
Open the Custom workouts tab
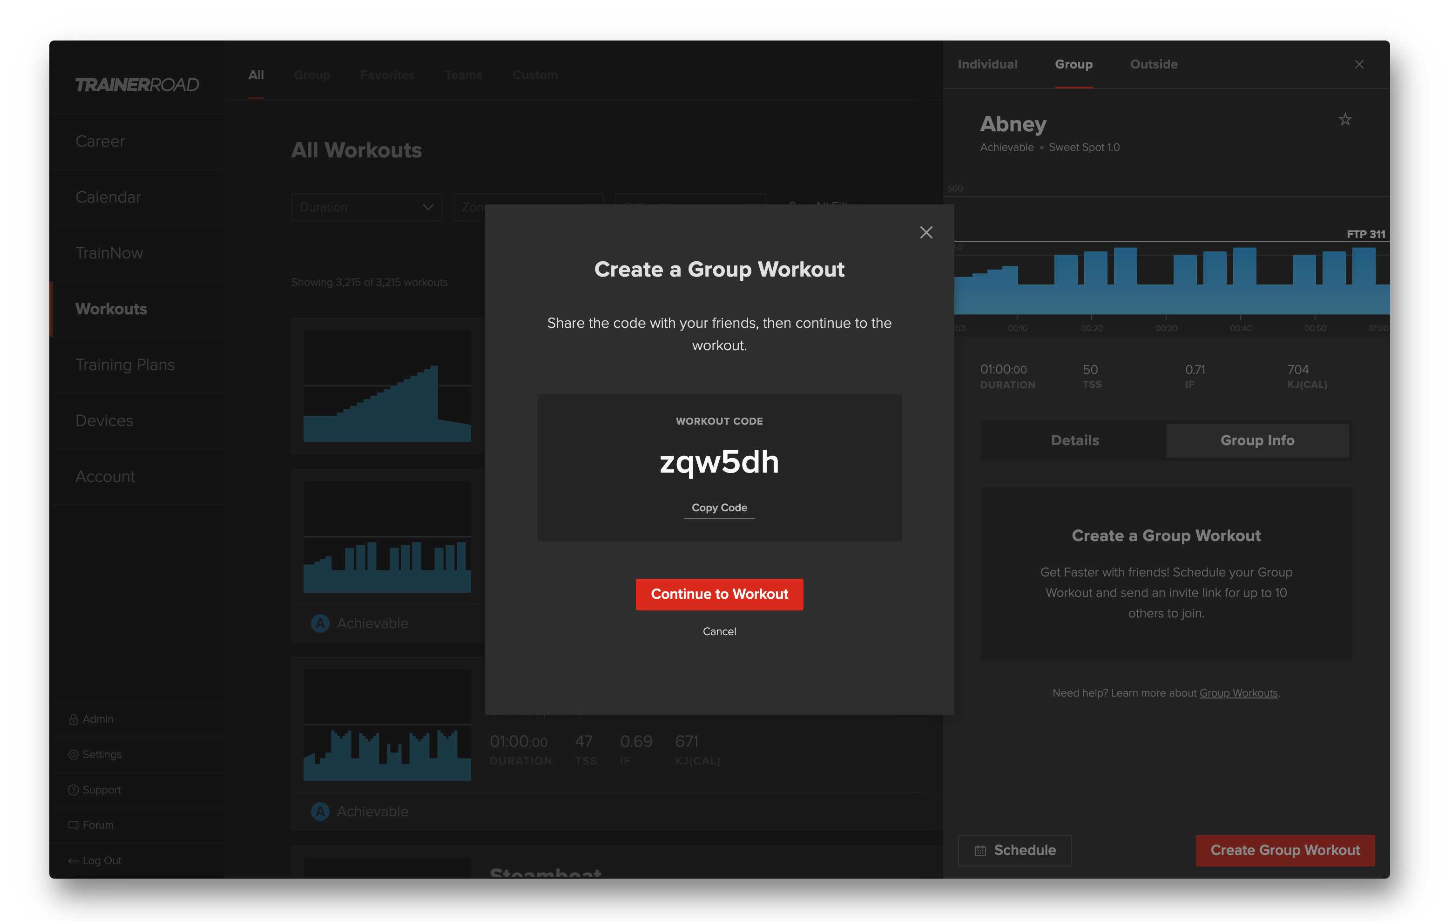(x=534, y=75)
